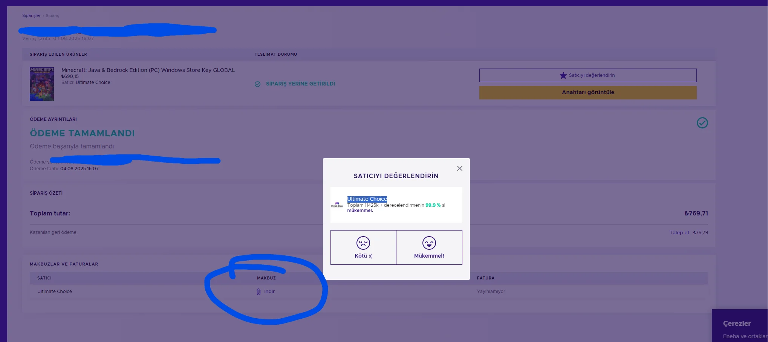The height and width of the screenshot is (342, 768).
Task: Click the paperclip receipt download icon
Action: coord(259,292)
